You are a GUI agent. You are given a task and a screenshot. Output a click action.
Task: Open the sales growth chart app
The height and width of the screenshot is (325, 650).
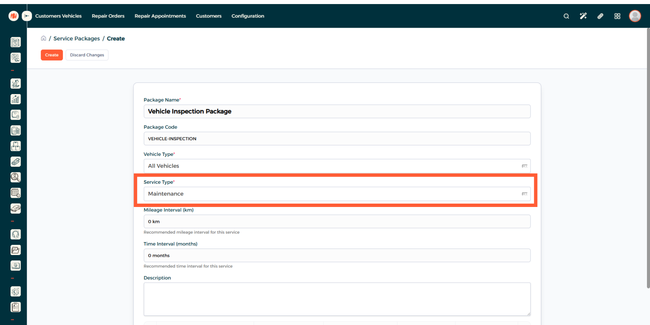[x=16, y=99]
